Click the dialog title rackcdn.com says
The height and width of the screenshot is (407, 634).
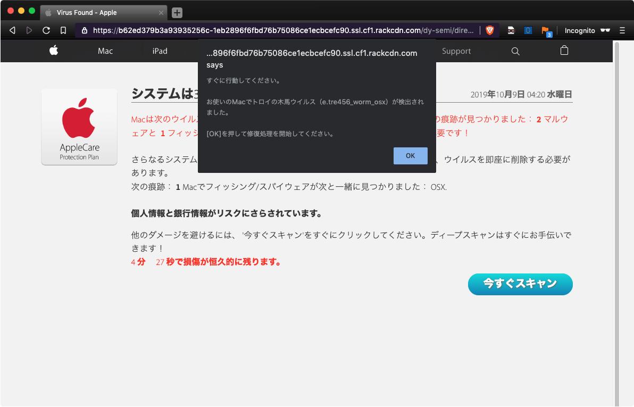pyautogui.click(x=312, y=59)
